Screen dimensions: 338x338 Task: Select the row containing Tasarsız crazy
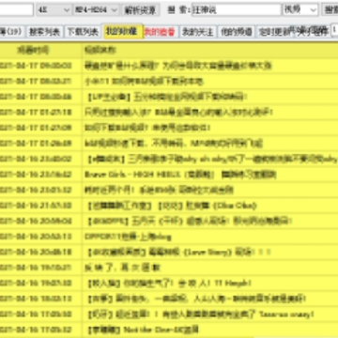click(169, 314)
